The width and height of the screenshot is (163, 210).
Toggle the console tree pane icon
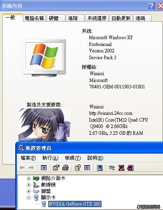click(44, 168)
